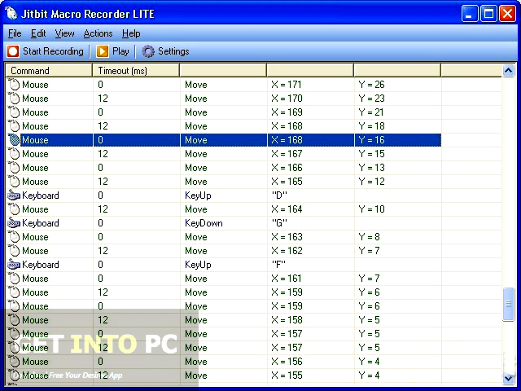Select the X = 171 cell
This screenshot has width=521, height=391.
click(x=287, y=85)
